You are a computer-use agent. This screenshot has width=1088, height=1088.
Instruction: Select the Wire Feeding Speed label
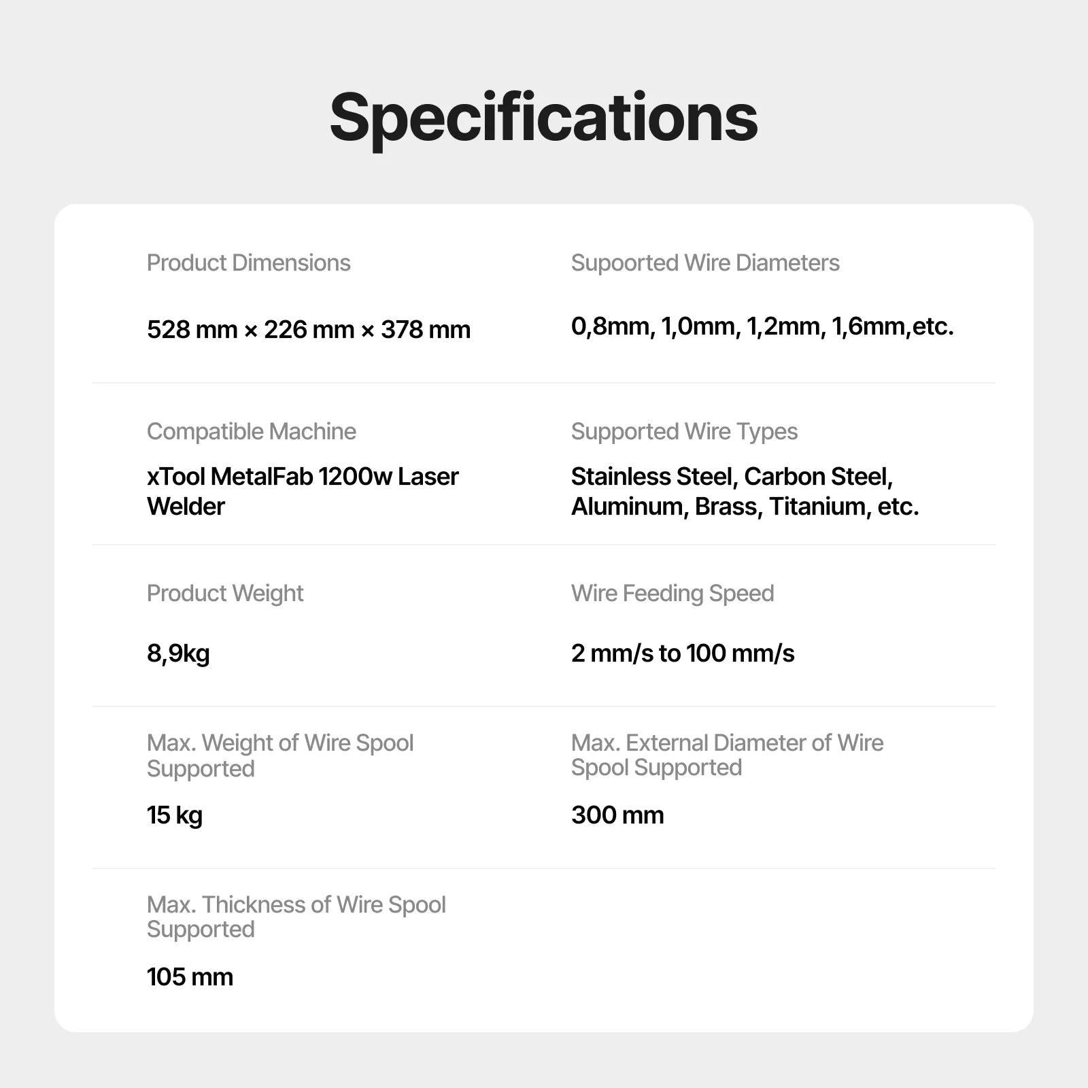(673, 594)
